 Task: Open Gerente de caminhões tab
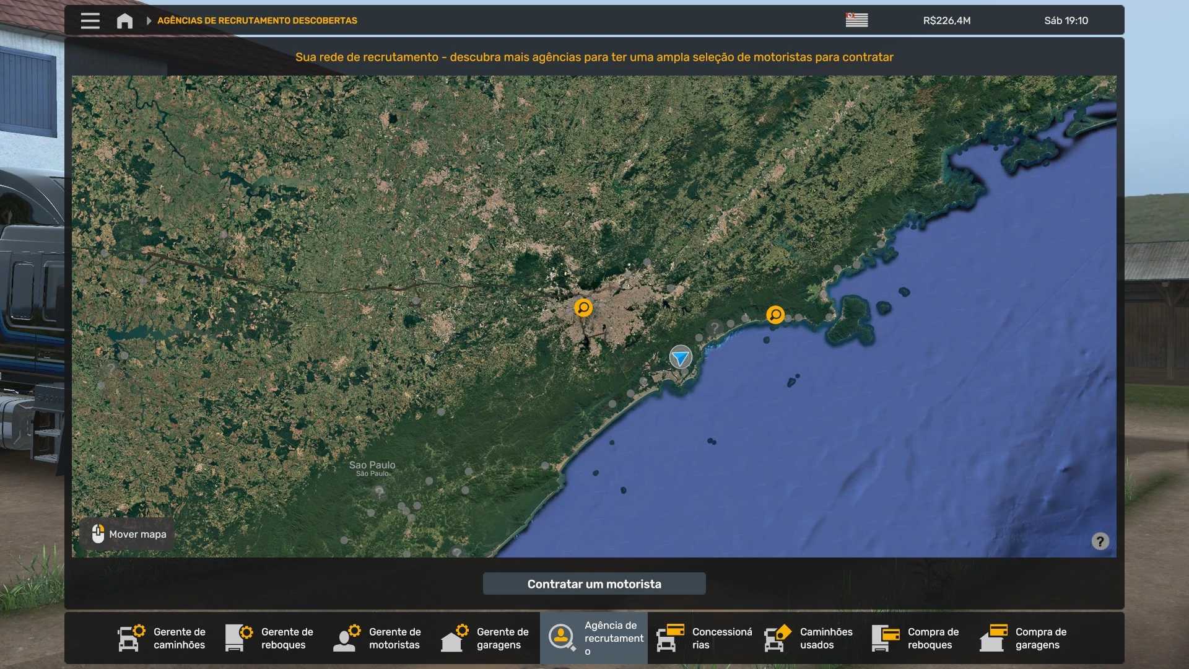[162, 638]
